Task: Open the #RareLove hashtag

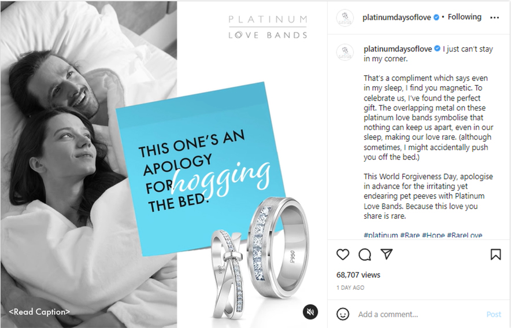Action: pyautogui.click(x=464, y=235)
